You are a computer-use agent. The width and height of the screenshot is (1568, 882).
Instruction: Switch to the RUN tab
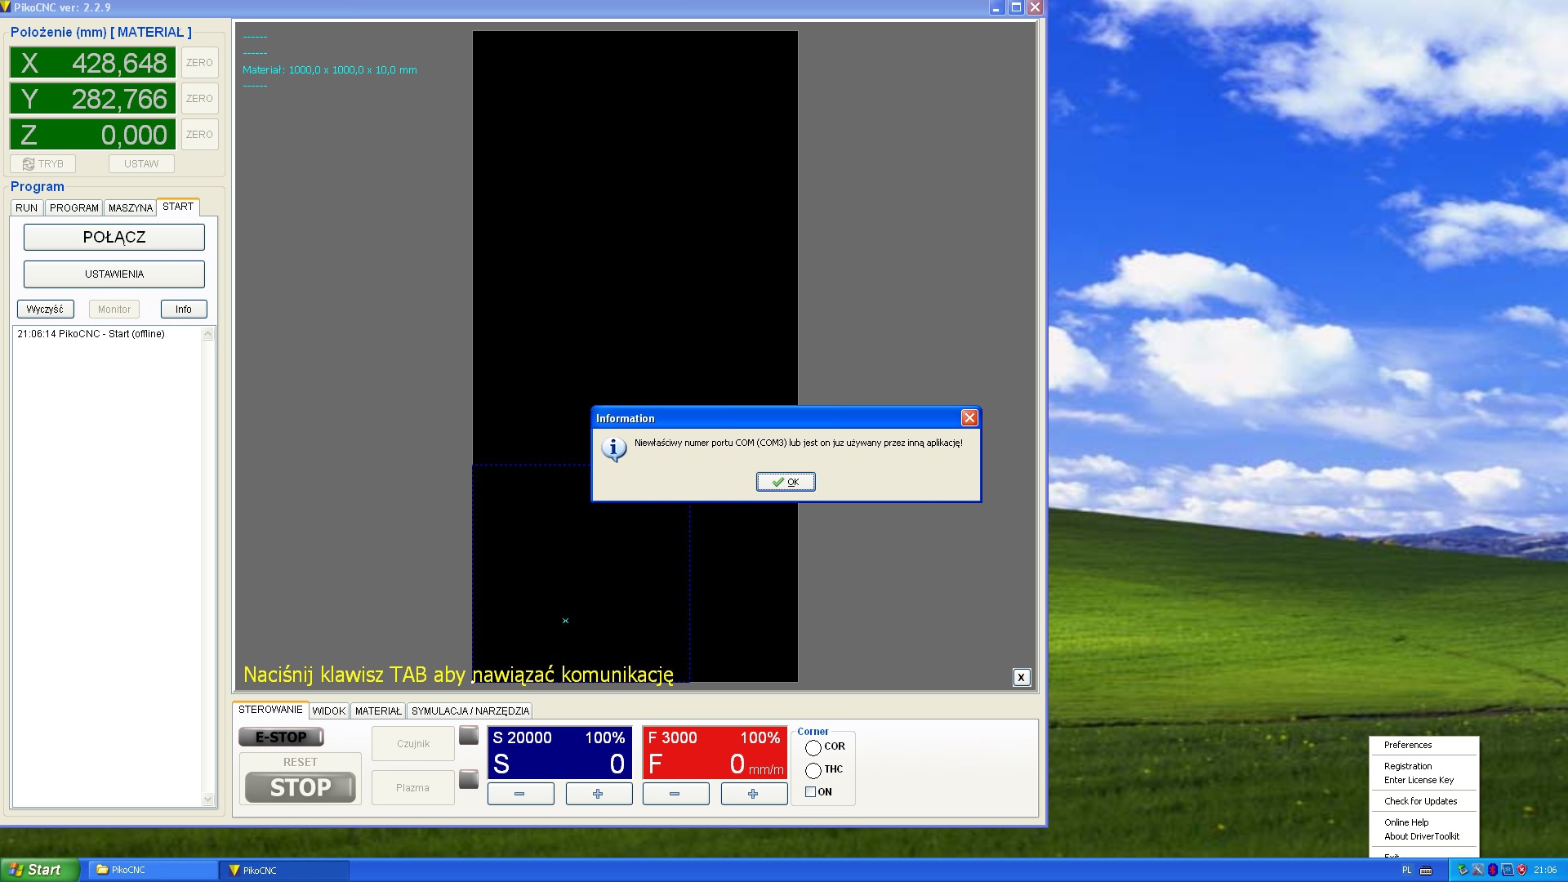tap(27, 207)
